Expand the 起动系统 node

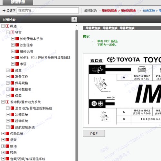[x=8, y=121]
